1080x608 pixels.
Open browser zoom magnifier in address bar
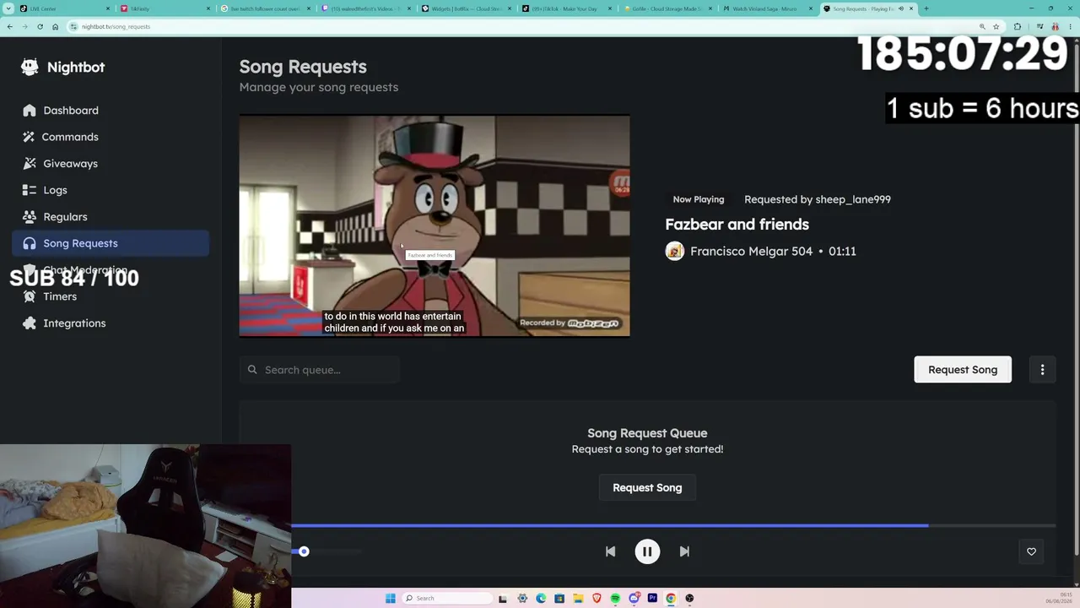coord(981,26)
